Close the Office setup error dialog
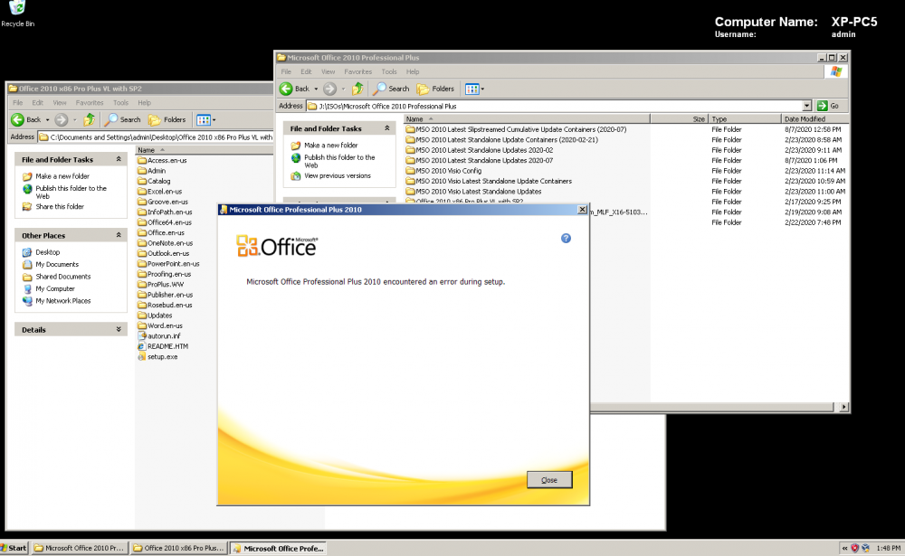The height and width of the screenshot is (556, 905). tap(549, 479)
